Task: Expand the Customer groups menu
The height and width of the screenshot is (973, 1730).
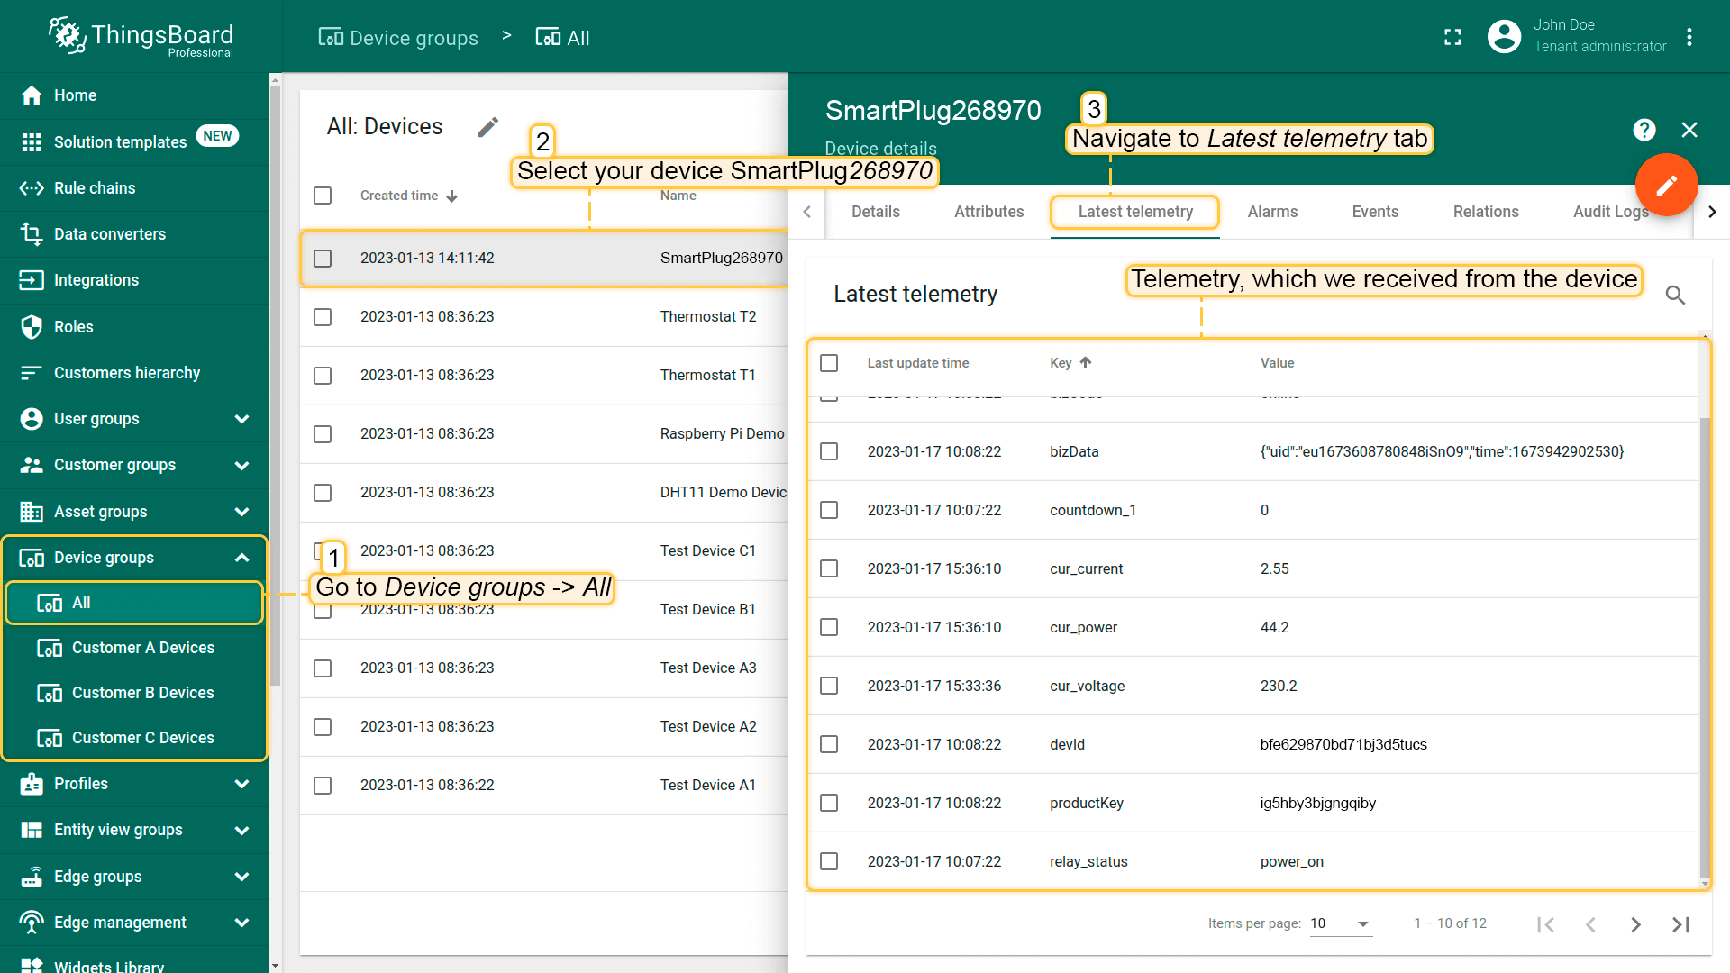Action: pyautogui.click(x=241, y=466)
